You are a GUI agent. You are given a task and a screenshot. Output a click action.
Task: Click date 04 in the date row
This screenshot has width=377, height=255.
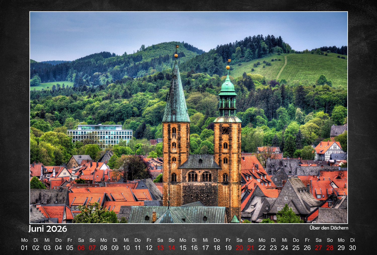58,248
